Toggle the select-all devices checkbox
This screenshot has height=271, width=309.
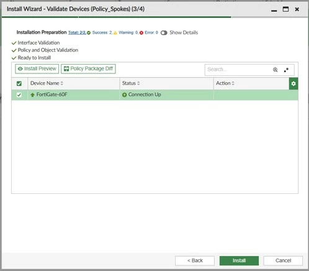coord(19,83)
